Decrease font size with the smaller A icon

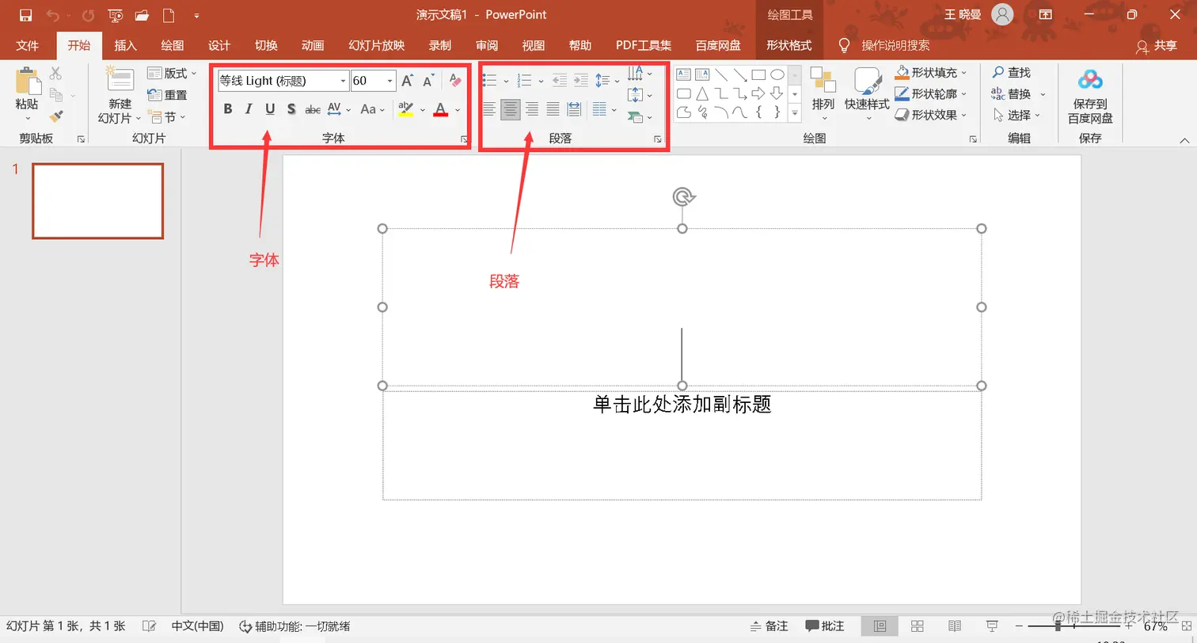pyautogui.click(x=428, y=81)
